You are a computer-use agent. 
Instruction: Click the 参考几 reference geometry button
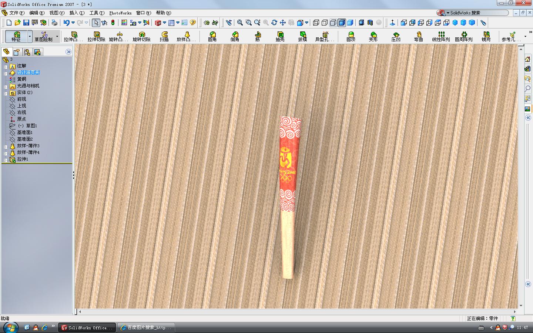click(511, 36)
